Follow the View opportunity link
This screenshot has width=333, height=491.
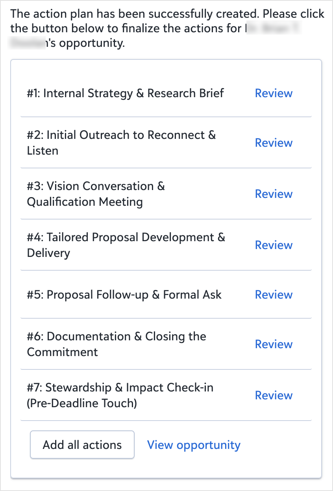click(194, 445)
